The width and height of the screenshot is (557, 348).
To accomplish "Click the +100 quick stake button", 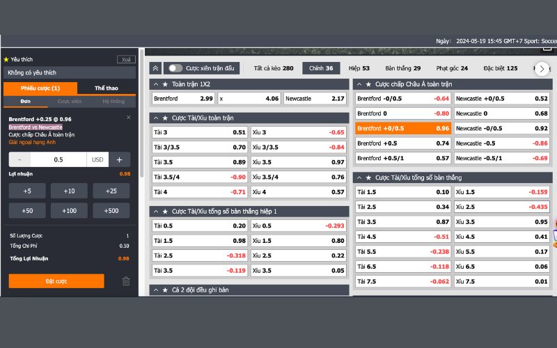I will click(x=69, y=211).
